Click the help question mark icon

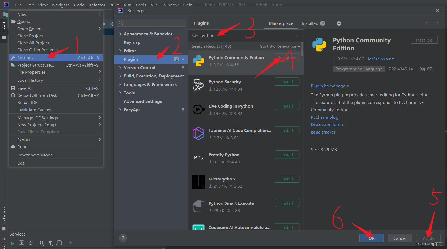tap(123, 238)
